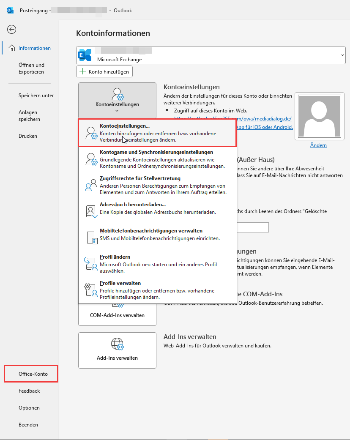Open Feedback in sidebar
350x440 pixels.
(x=29, y=391)
